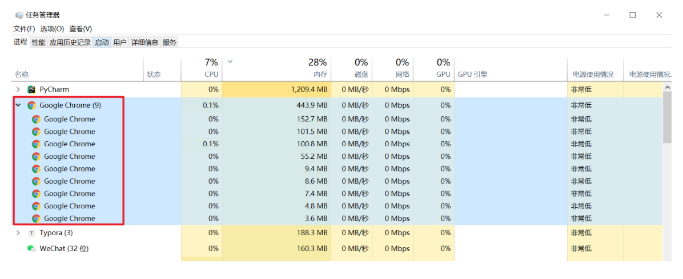Click the WeChat icon in process list
The image size is (683, 279).
[x=31, y=249]
